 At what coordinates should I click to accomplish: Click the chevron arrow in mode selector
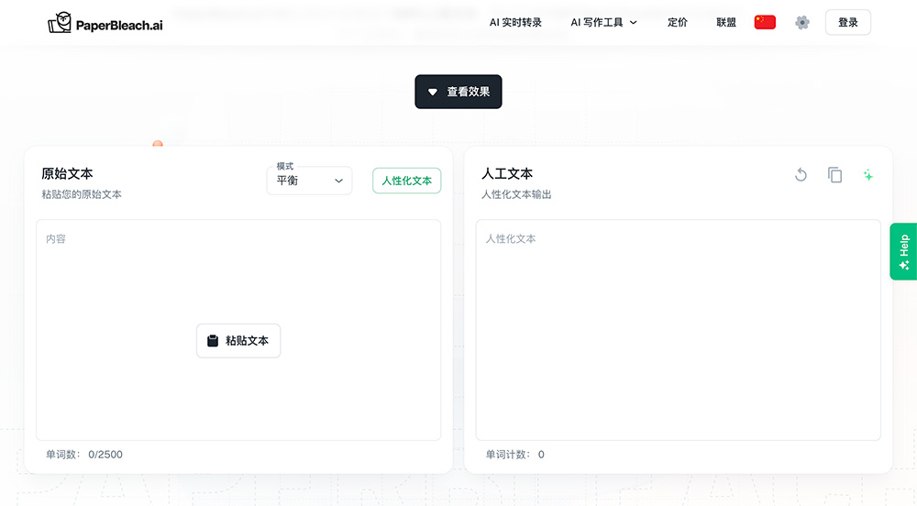pyautogui.click(x=338, y=181)
